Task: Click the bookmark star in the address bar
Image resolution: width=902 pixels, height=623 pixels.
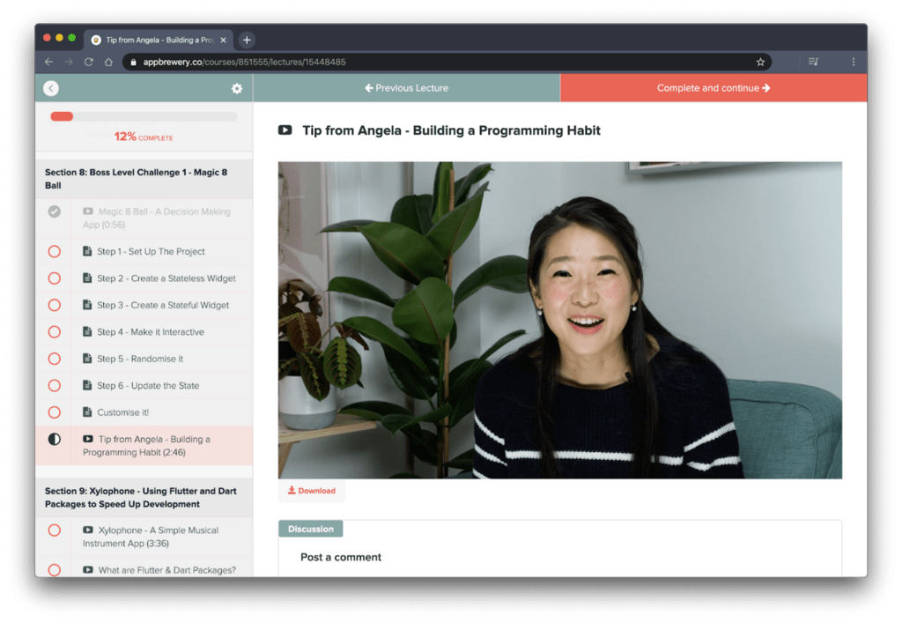Action: (759, 62)
